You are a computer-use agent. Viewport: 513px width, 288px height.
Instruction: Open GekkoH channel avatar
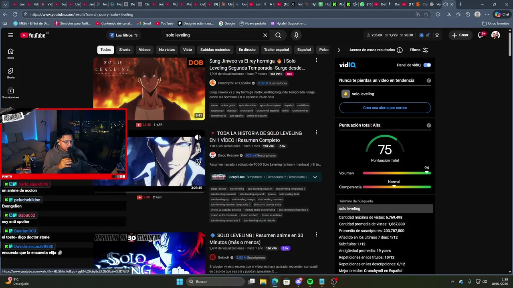point(212,258)
